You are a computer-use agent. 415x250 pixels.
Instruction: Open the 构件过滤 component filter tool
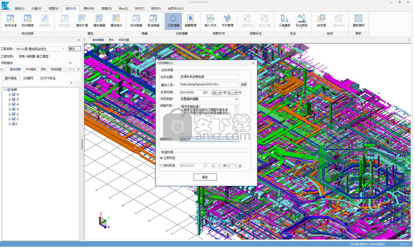pos(11,21)
